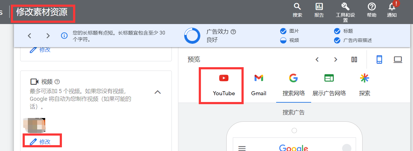The height and width of the screenshot is (151, 413).
Task: Click the Headlines (标题) check status
Action: pyautogui.click(x=337, y=31)
